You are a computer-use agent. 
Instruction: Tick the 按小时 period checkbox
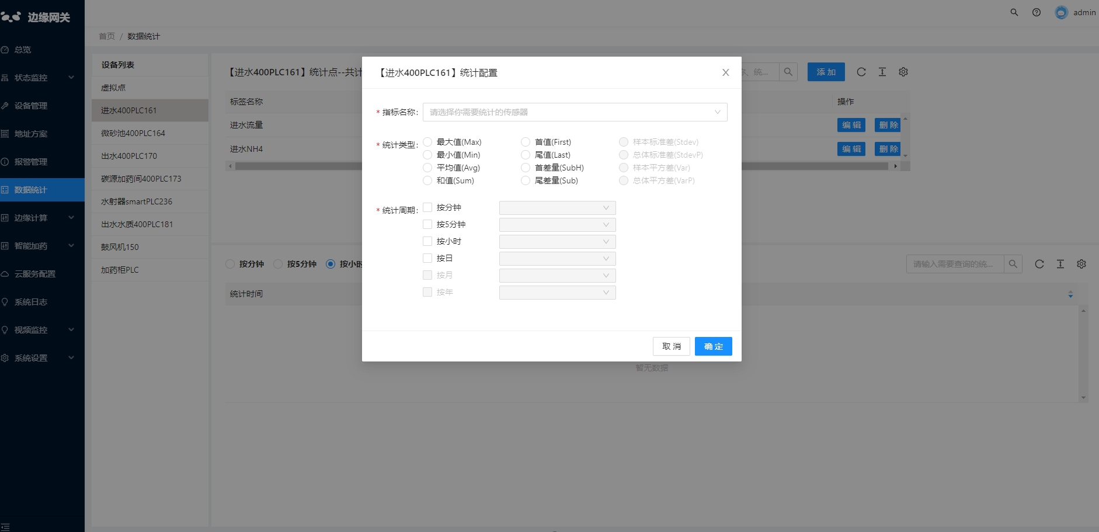[427, 241]
